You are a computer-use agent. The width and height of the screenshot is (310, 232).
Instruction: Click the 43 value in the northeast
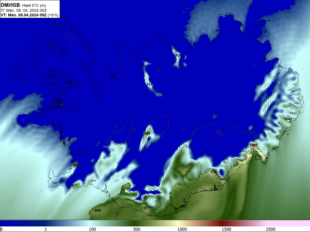tap(241, 26)
